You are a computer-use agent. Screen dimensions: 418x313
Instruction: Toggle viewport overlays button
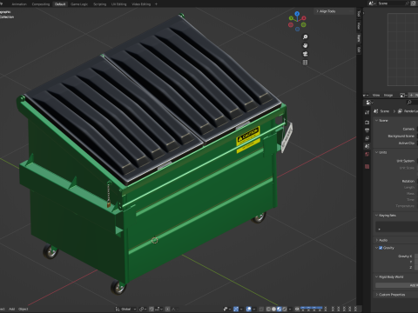pyautogui.click(x=249, y=309)
